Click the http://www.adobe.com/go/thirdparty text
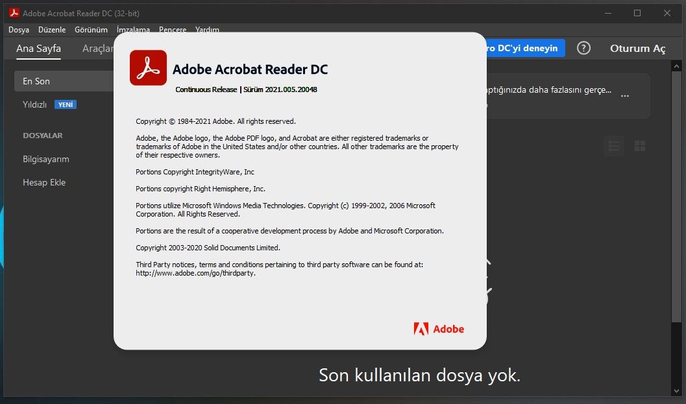 tap(195, 273)
